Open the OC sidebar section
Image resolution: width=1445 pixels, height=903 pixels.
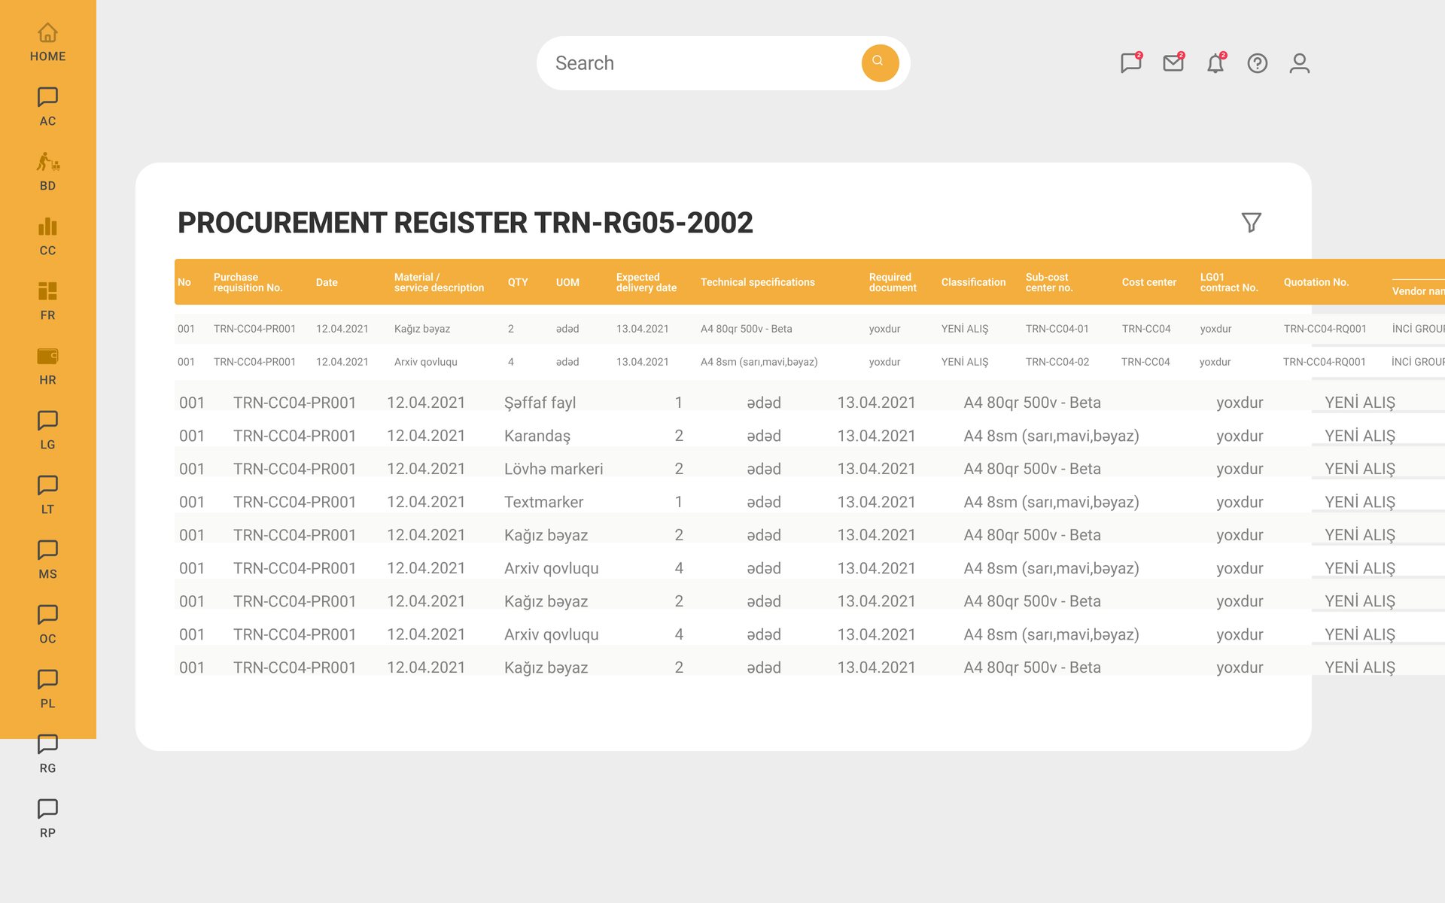click(x=47, y=625)
